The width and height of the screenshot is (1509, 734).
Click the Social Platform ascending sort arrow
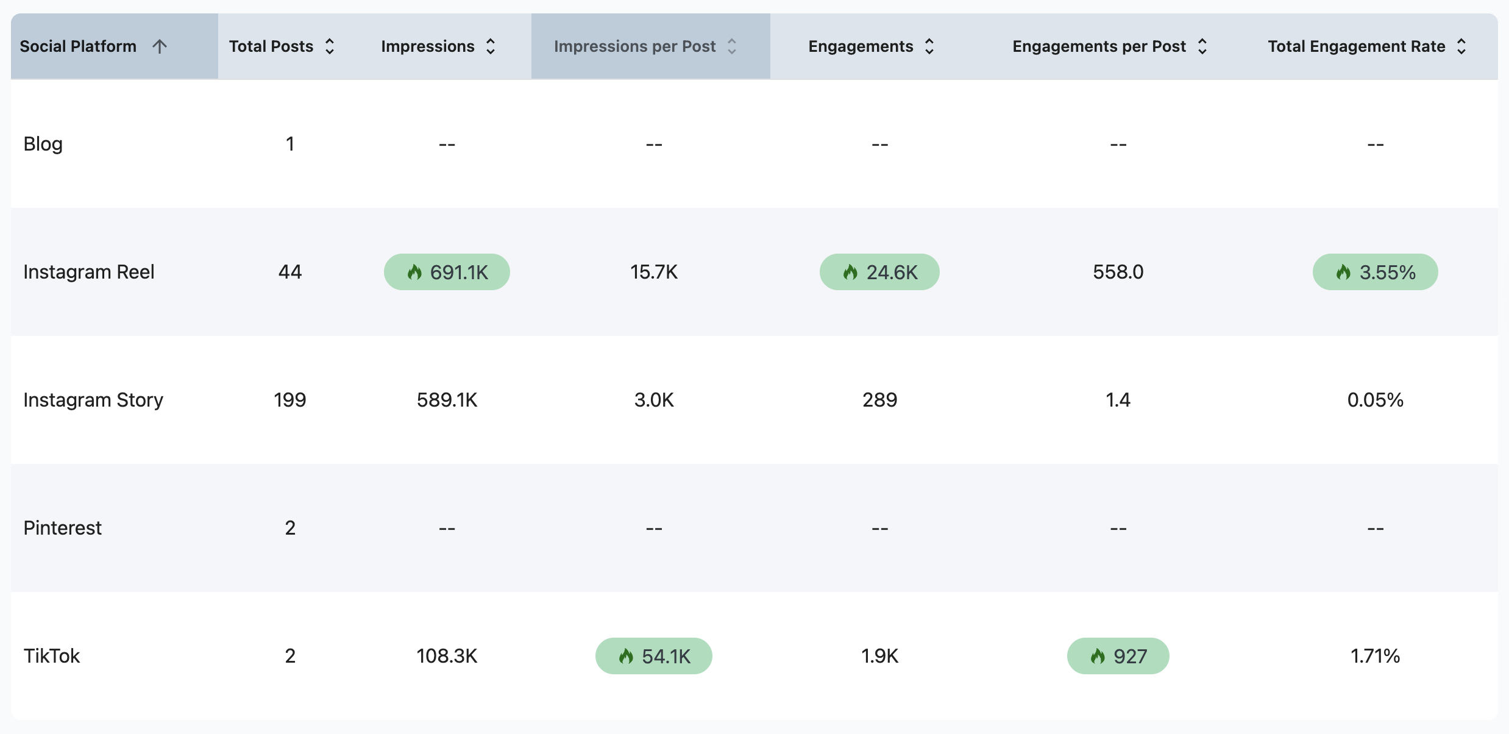click(160, 46)
